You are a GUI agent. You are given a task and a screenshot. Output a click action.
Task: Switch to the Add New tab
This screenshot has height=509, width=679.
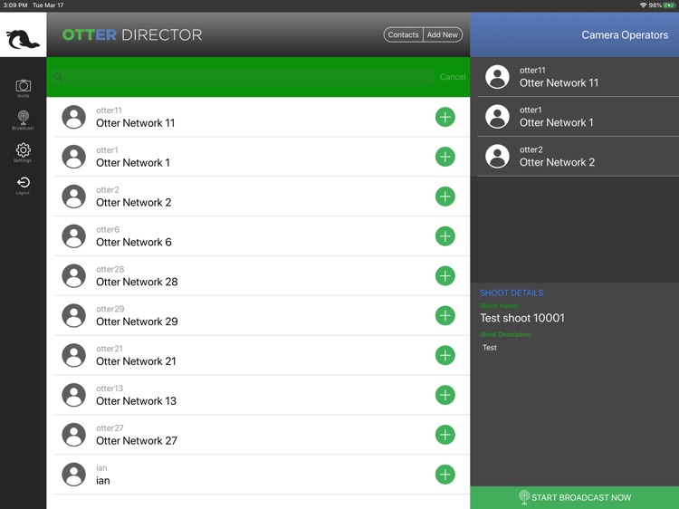[443, 34]
